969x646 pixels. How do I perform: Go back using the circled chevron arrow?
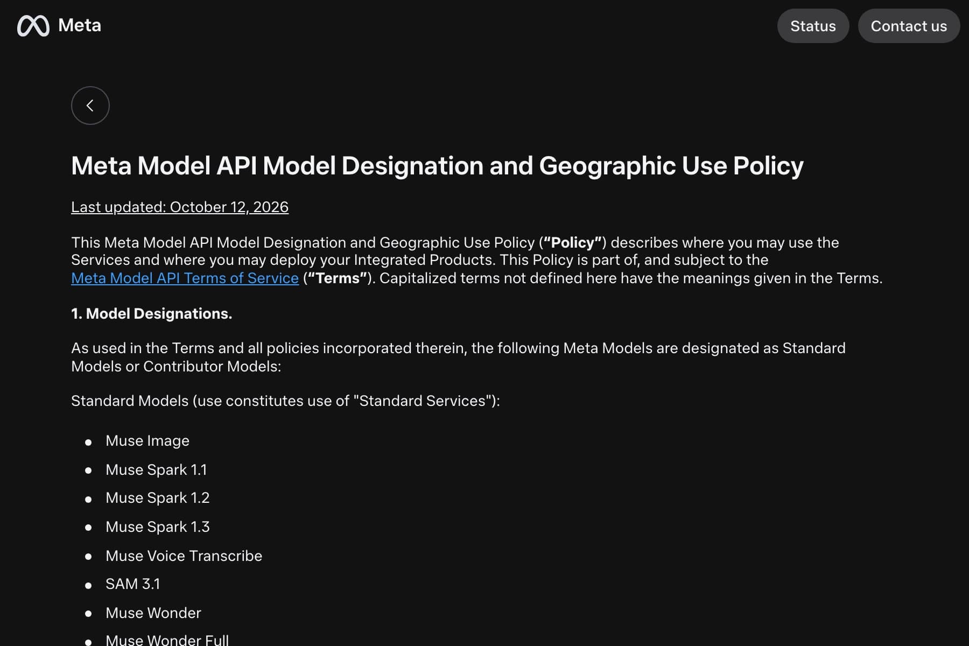pos(90,106)
